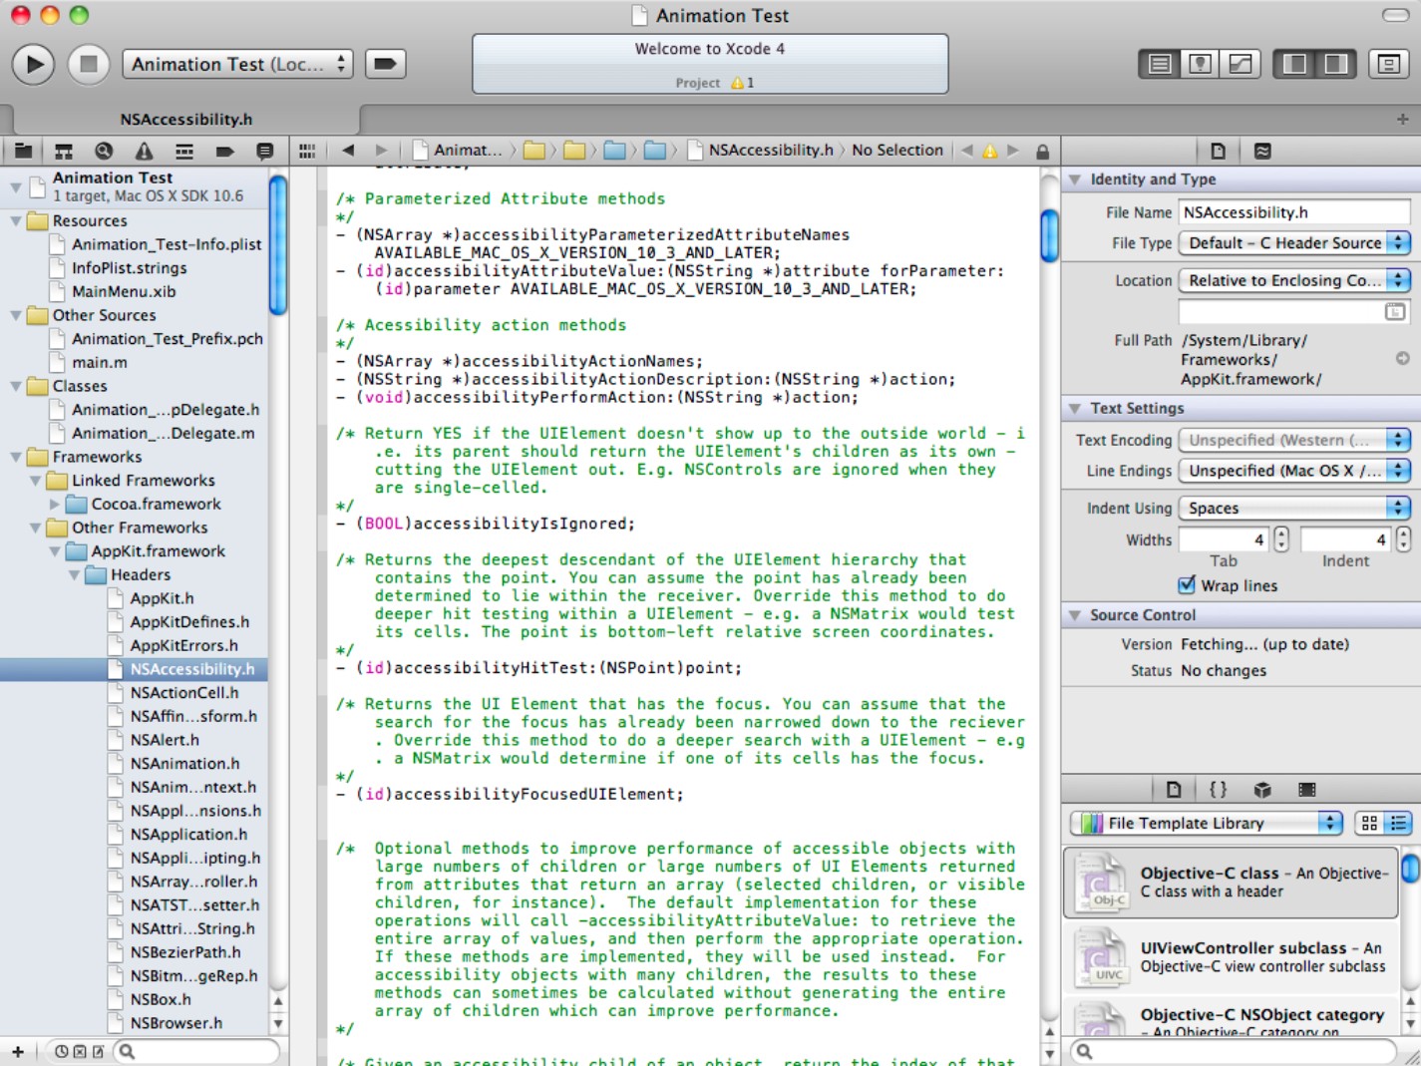This screenshot has width=1421, height=1066.
Task: Show the Symbol navigator
Action: (64, 151)
